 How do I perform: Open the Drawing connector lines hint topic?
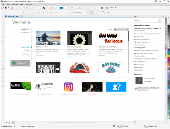coord(142,39)
